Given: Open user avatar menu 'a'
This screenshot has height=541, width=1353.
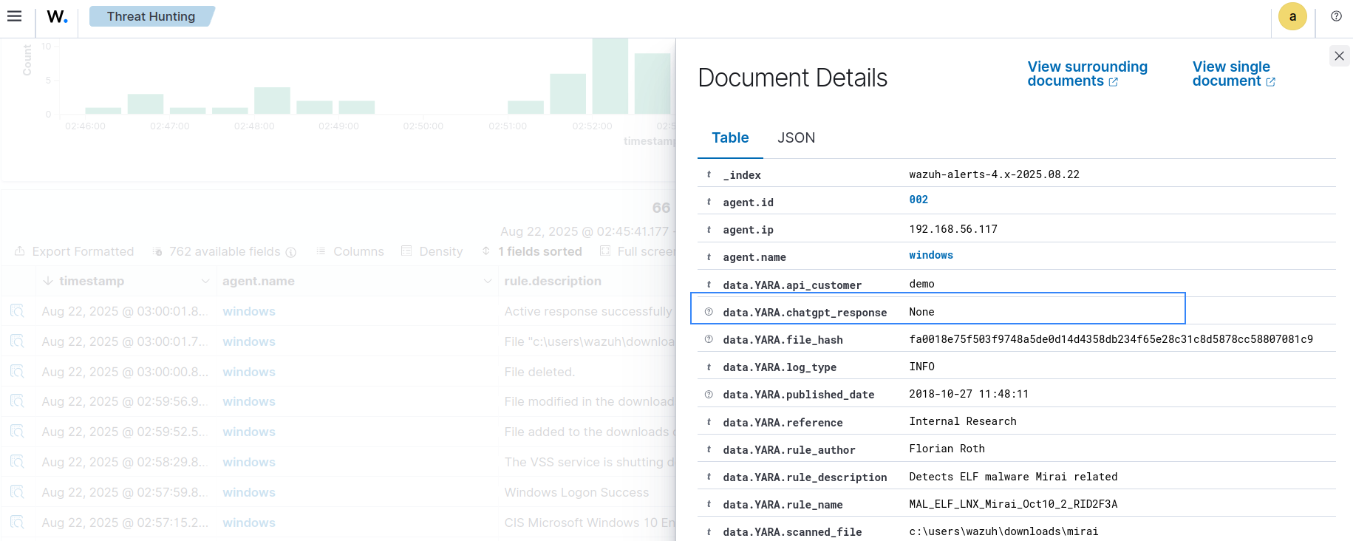Looking at the screenshot, I should pos(1292,16).
